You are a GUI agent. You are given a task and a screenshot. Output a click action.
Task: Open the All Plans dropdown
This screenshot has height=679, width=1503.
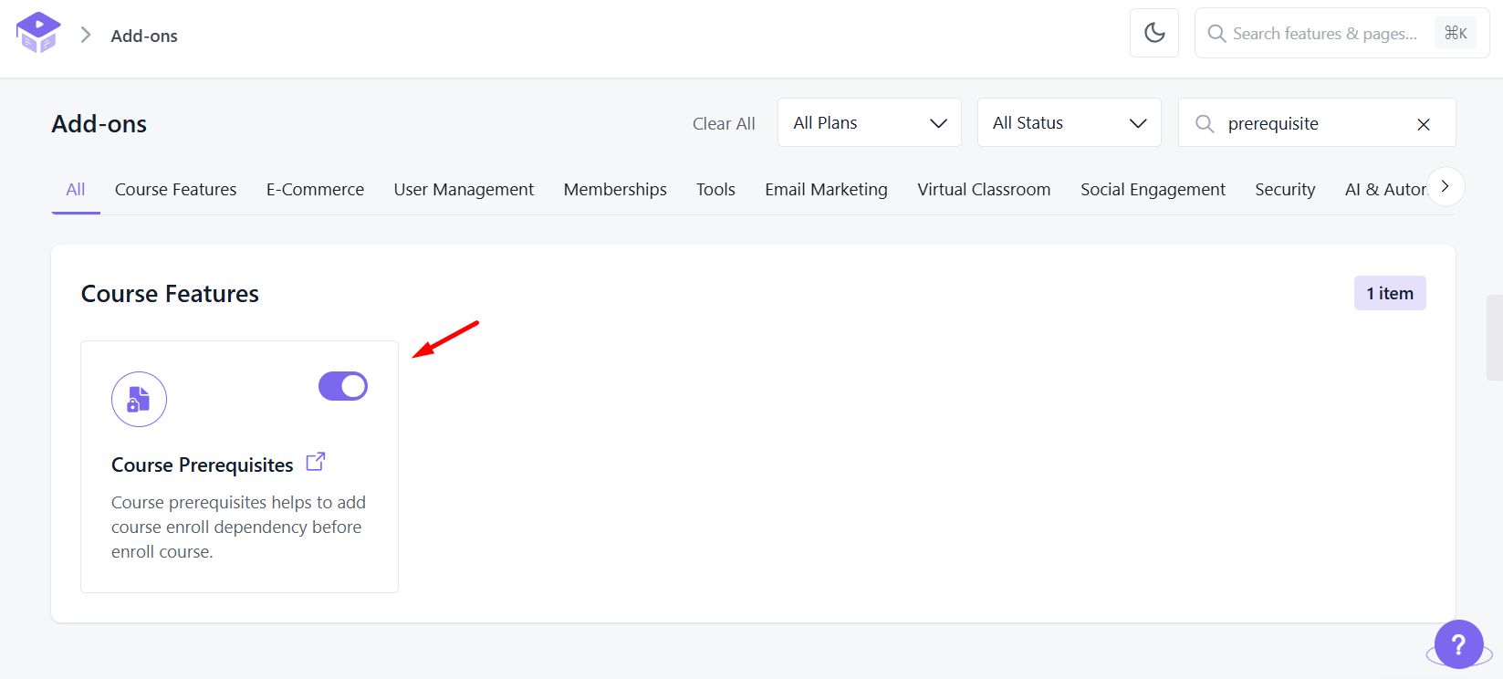tap(870, 122)
